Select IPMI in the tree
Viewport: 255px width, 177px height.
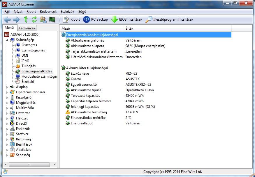[25, 61]
